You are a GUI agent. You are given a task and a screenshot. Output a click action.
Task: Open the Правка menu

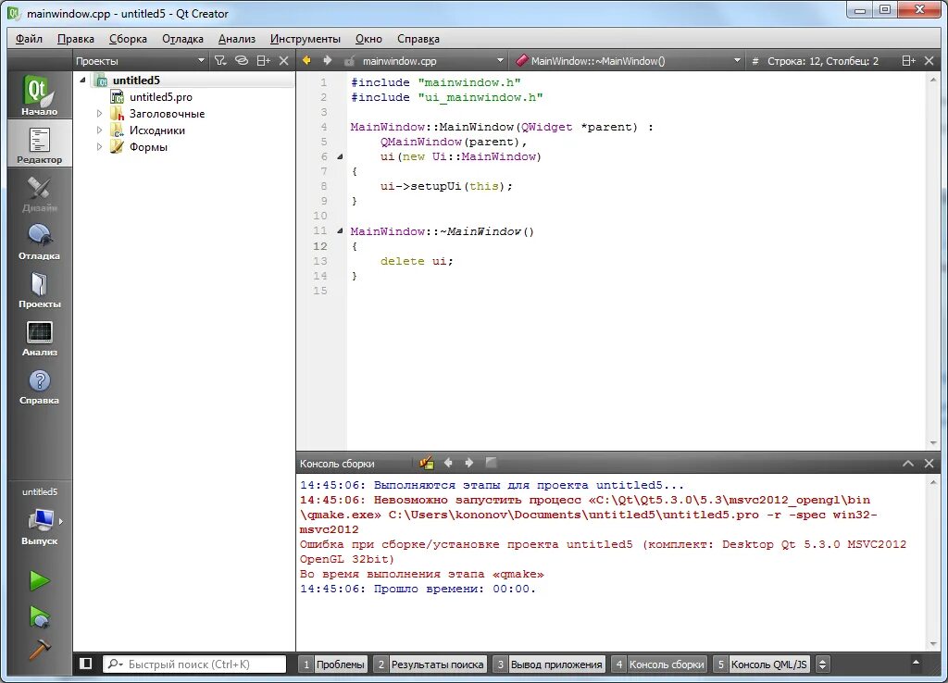pyautogui.click(x=76, y=39)
